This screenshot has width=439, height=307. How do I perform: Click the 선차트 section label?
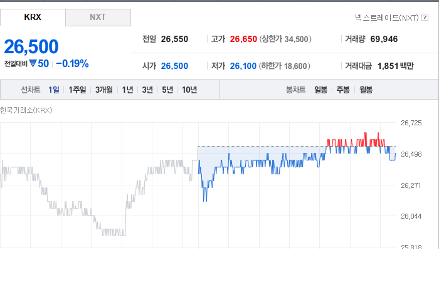[31, 90]
